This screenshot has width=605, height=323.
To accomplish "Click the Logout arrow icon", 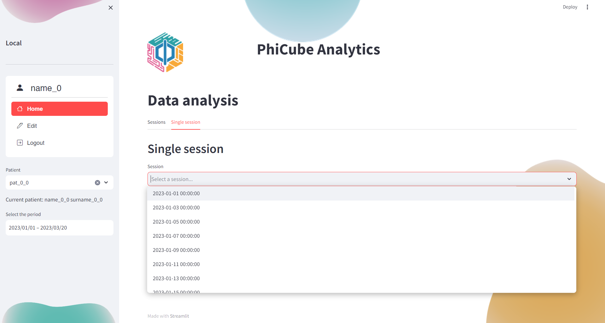I will point(20,143).
